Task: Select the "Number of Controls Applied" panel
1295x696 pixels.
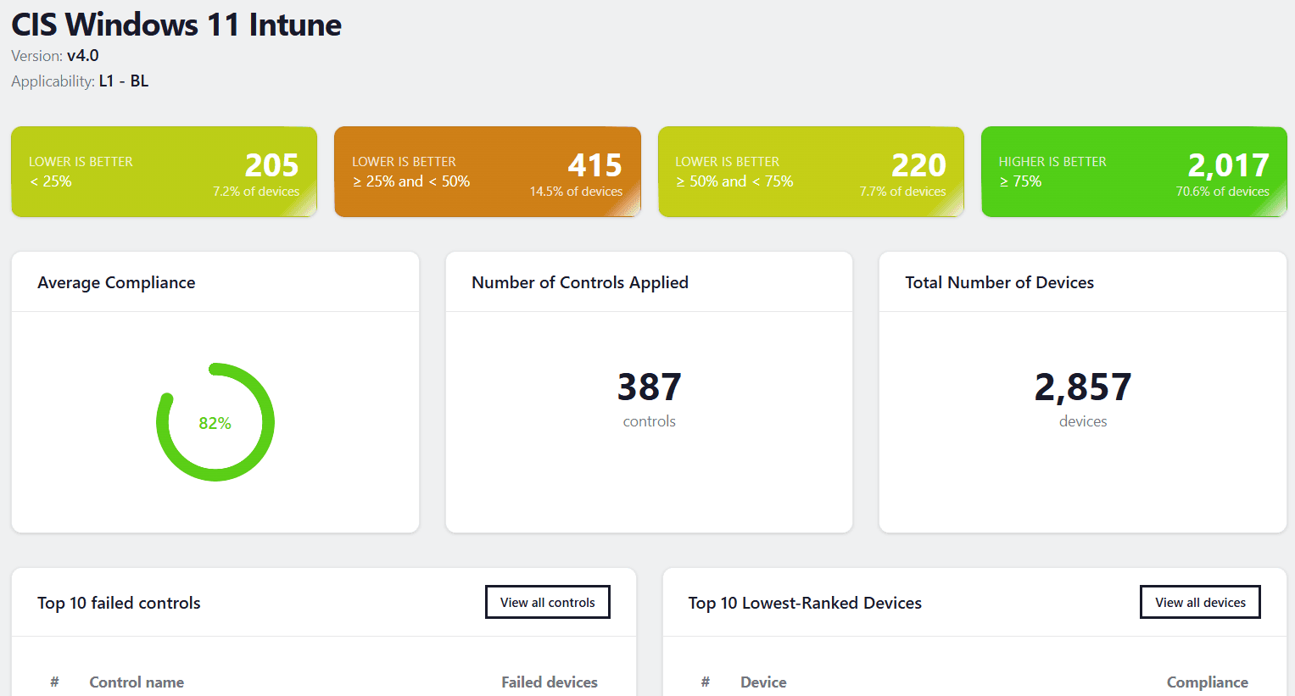Action: 580,281
